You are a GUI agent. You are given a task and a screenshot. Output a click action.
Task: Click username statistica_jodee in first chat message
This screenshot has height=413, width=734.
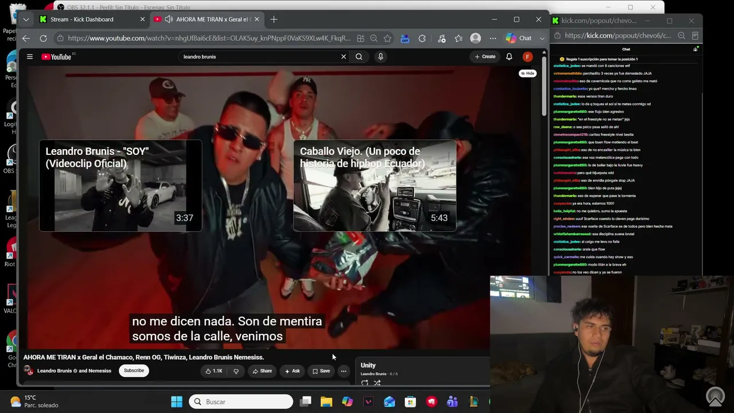(567, 66)
